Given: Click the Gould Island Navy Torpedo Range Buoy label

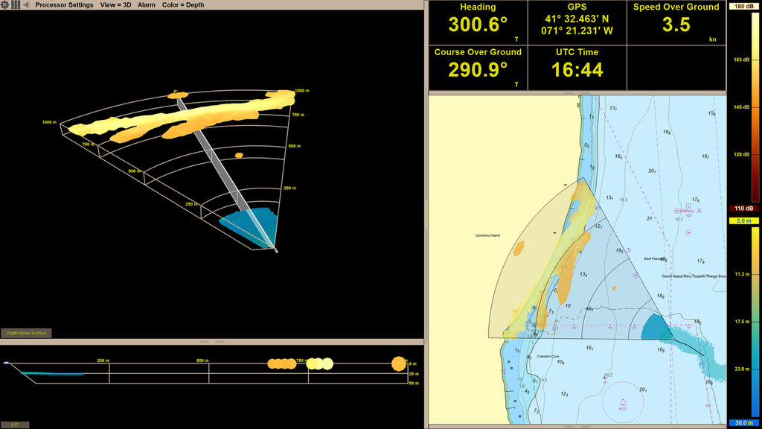Looking at the screenshot, I should [x=694, y=276].
